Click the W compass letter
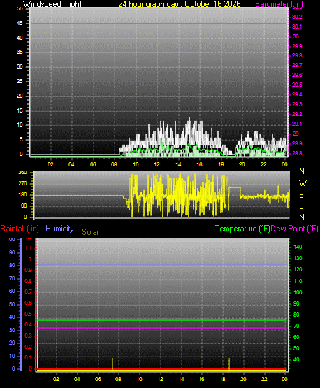The image size is (320, 388). point(303,183)
